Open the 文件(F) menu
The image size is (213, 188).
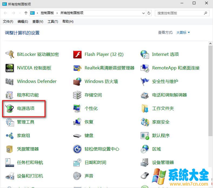click(8, 21)
